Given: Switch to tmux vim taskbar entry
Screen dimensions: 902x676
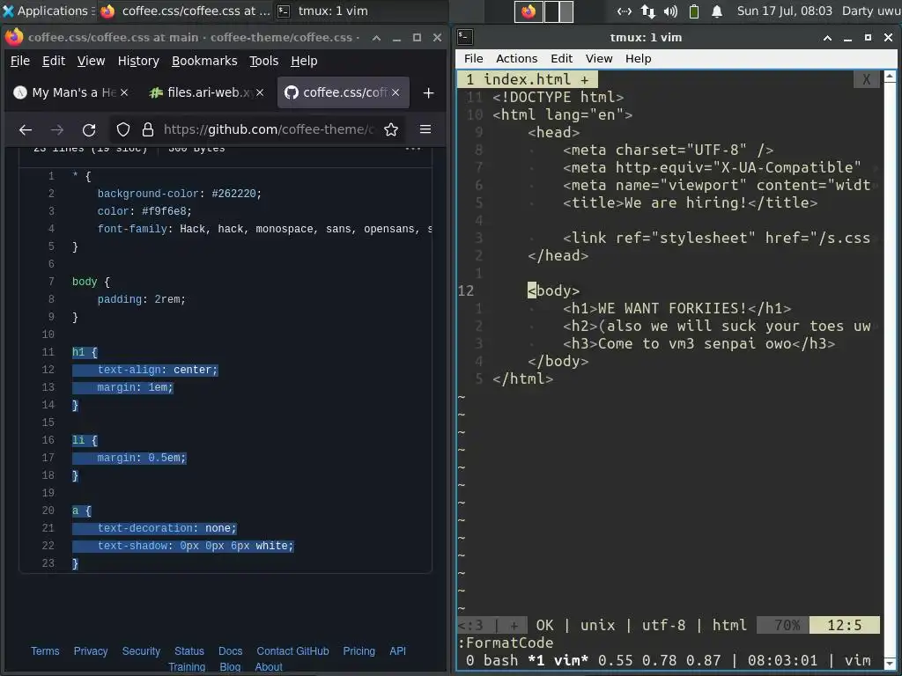Looking at the screenshot, I should click(x=323, y=11).
